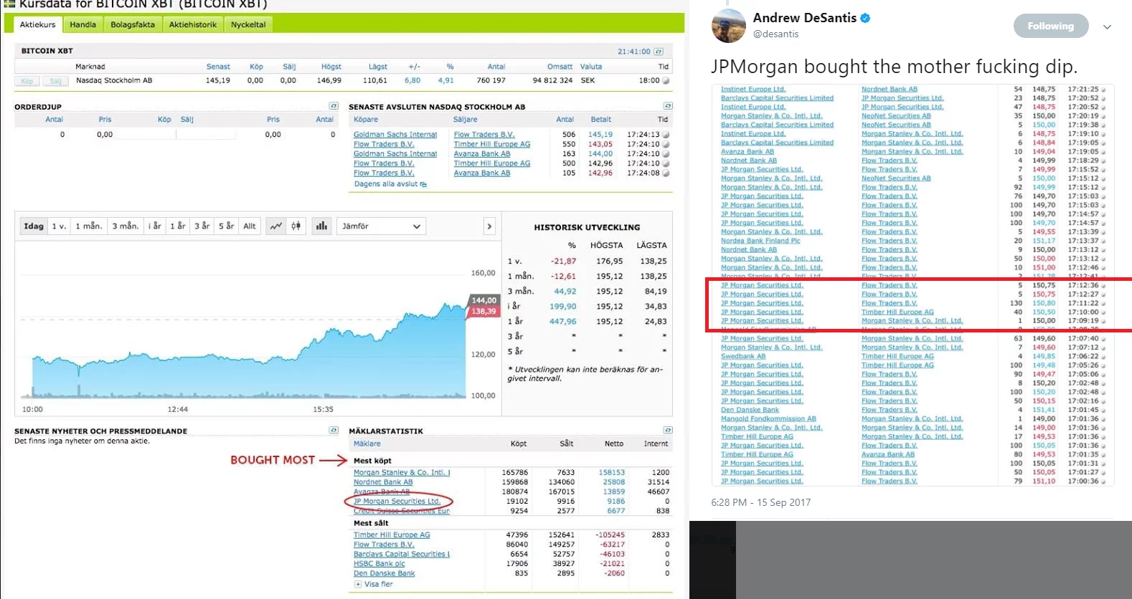
Task: Switch to the Aktiehistorik tab
Action: click(193, 24)
